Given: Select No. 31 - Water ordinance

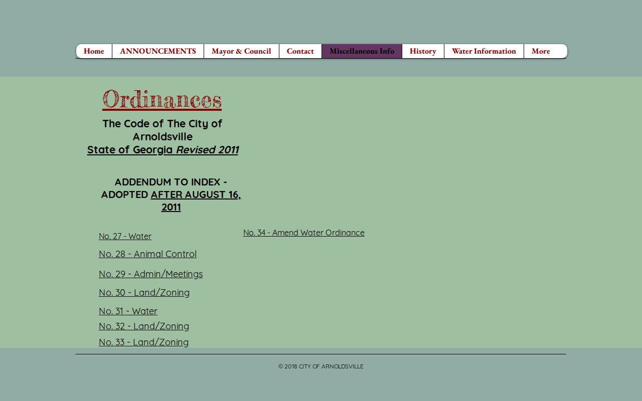Looking at the screenshot, I should pyautogui.click(x=128, y=311).
